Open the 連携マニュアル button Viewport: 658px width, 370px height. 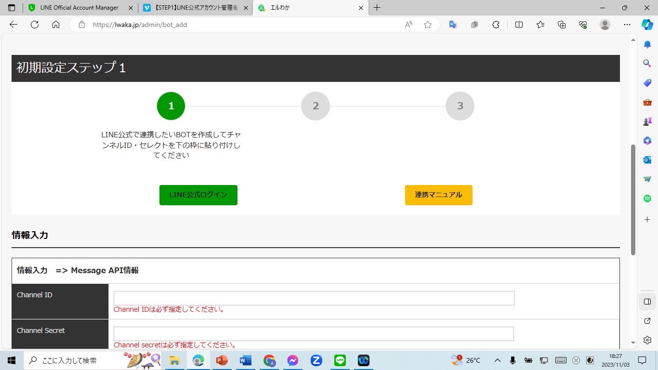[439, 195]
